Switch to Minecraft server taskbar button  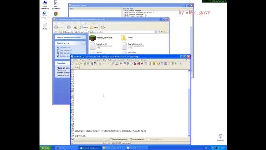coord(137,148)
